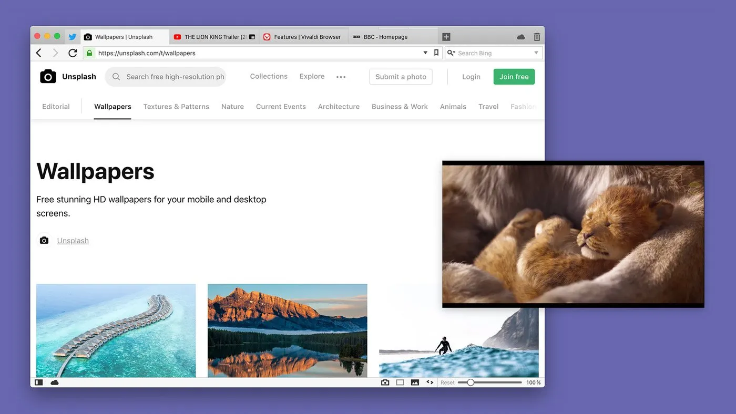Go back with the back arrow
The width and height of the screenshot is (736, 414).
click(x=39, y=53)
